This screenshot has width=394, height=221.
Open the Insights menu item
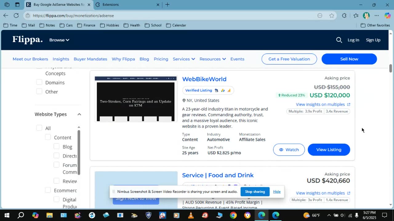click(61, 59)
